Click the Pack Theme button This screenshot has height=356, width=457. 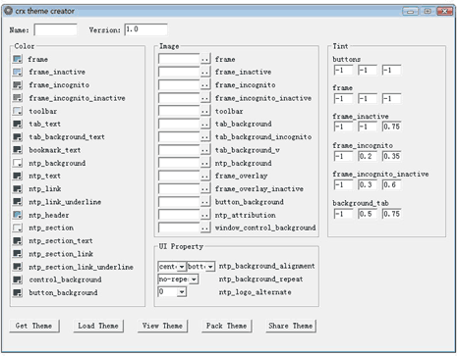click(227, 326)
